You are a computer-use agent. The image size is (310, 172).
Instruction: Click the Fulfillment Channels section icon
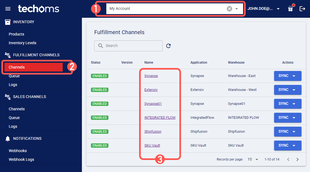8,55
